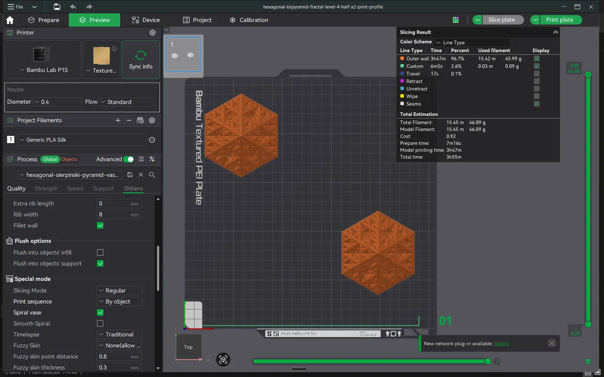The width and height of the screenshot is (604, 377).
Task: Select the plate 1 thumbnail
Action: point(183,54)
